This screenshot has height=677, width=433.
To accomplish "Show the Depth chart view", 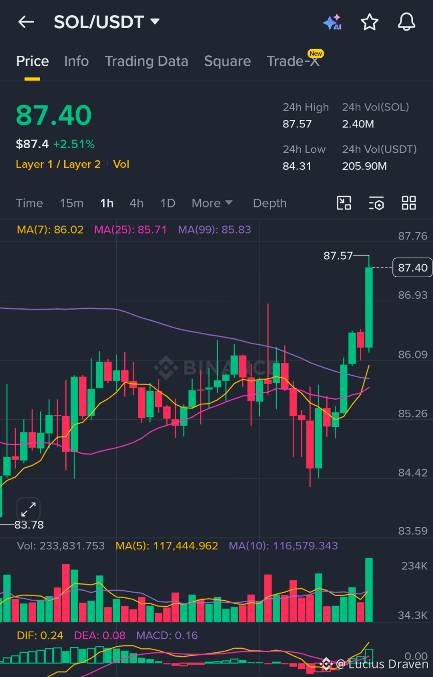I will coord(270,203).
